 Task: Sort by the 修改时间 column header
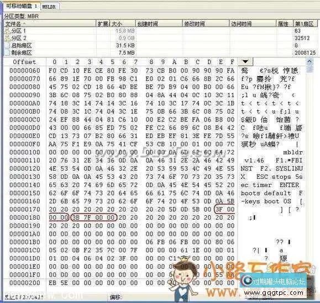206,24
